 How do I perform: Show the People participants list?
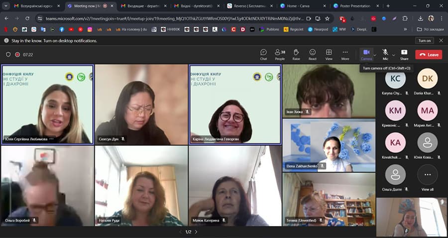pos(280,54)
